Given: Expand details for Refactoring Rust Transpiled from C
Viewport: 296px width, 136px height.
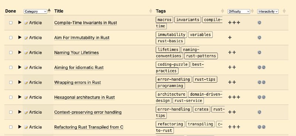Looking at the screenshot, I should pos(20,127).
